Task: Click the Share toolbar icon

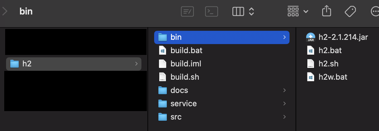Action: coord(326,11)
